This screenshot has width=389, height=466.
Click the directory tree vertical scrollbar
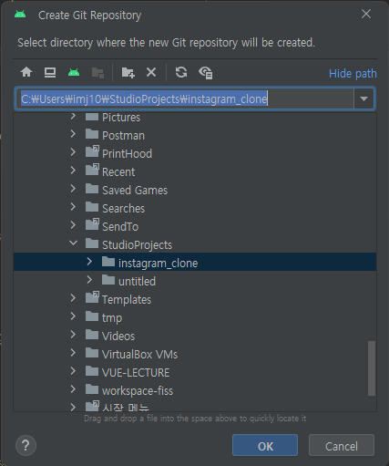pyautogui.click(x=372, y=368)
